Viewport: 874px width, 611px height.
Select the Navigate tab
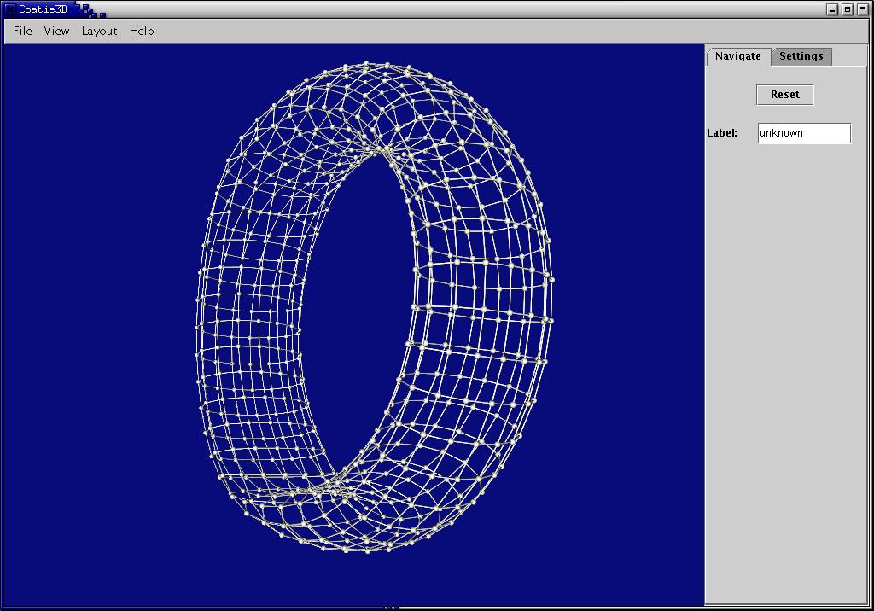[737, 56]
